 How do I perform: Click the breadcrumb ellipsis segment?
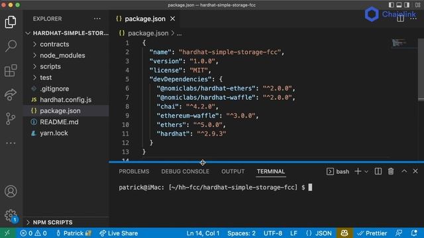coord(180,34)
